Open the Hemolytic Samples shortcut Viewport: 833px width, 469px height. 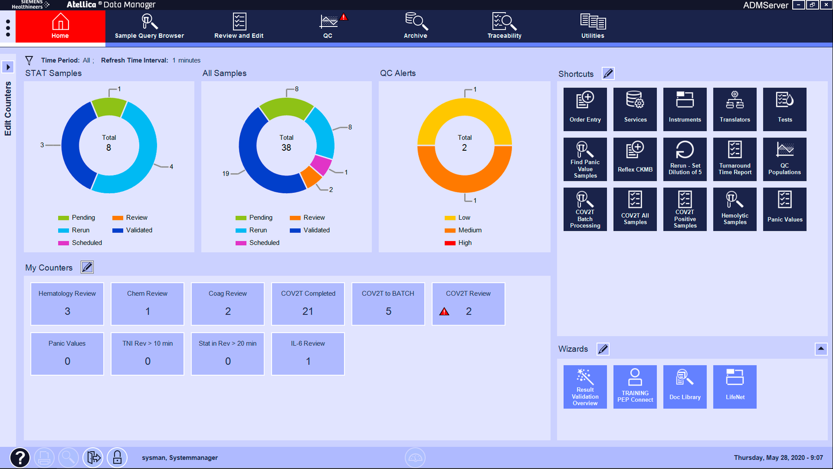[735, 209]
